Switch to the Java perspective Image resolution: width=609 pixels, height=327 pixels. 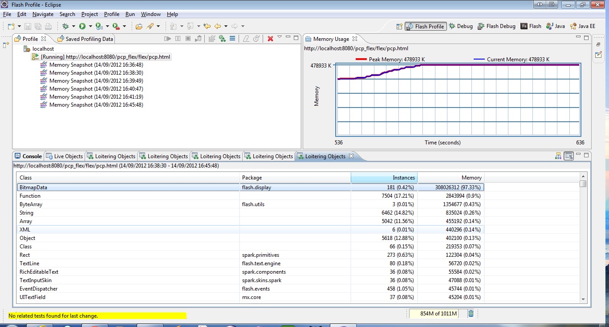[555, 26]
